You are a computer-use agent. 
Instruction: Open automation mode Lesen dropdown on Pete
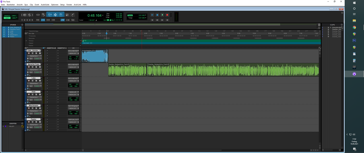click(x=38, y=100)
